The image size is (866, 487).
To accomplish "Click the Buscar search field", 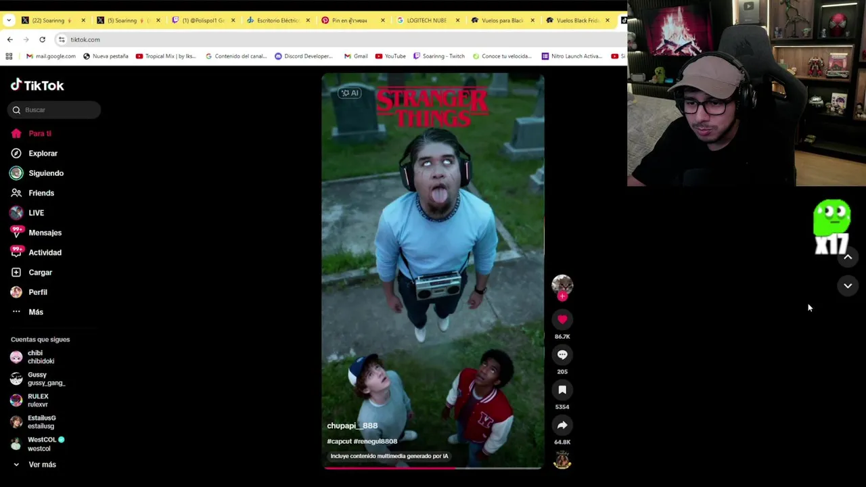I will pyautogui.click(x=54, y=110).
